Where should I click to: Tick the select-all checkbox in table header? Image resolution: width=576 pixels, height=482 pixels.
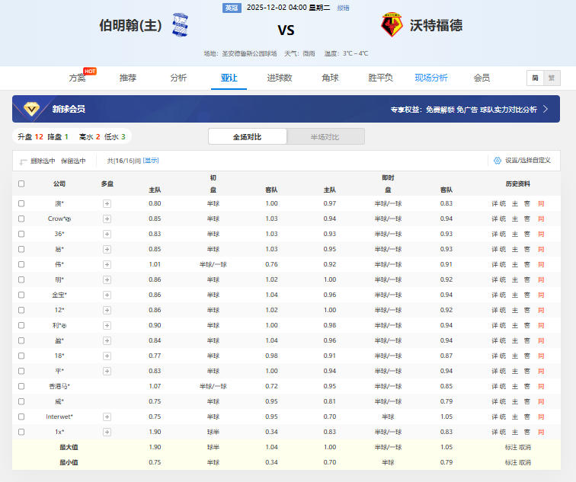pyautogui.click(x=21, y=184)
